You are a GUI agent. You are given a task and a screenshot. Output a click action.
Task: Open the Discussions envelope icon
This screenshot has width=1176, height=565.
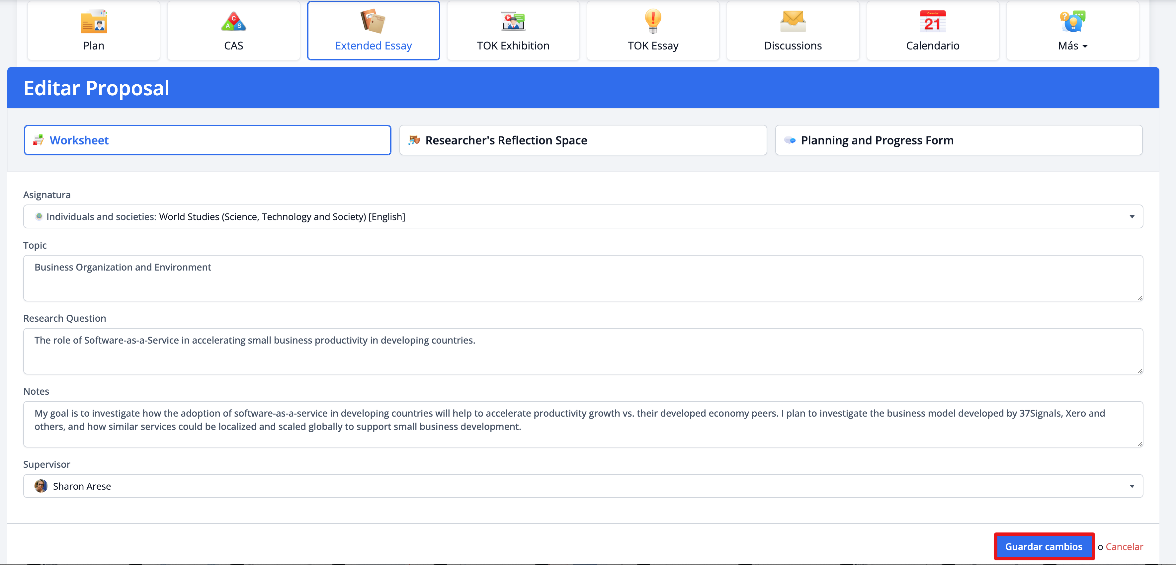point(793,22)
